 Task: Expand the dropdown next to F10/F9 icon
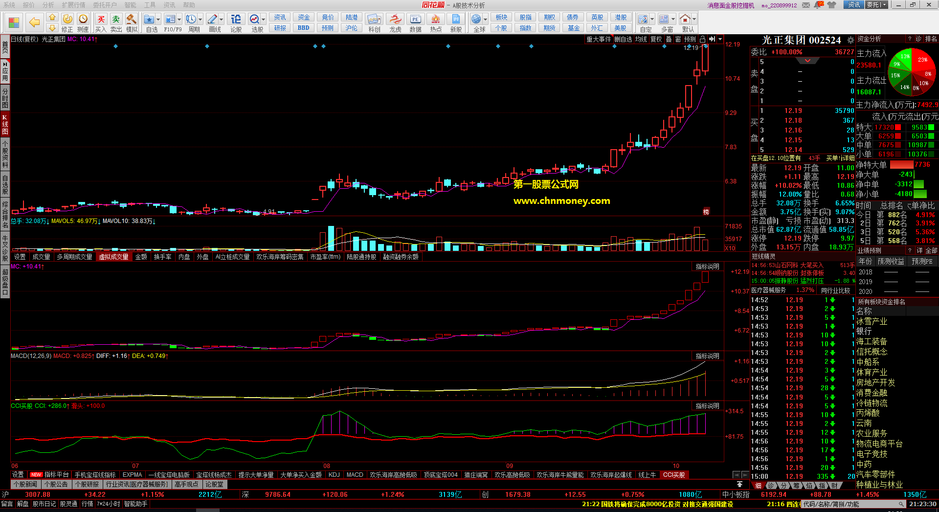click(179, 20)
